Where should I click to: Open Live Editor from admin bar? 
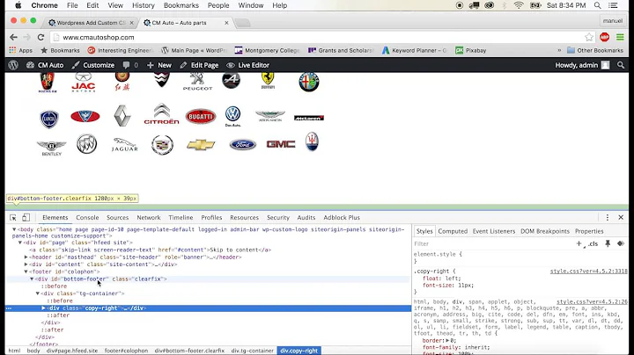(247, 65)
